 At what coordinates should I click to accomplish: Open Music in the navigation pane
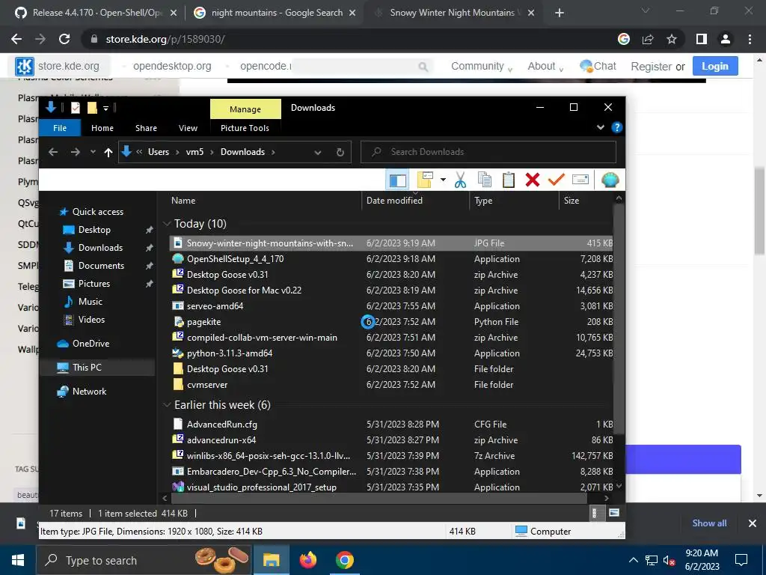point(90,302)
